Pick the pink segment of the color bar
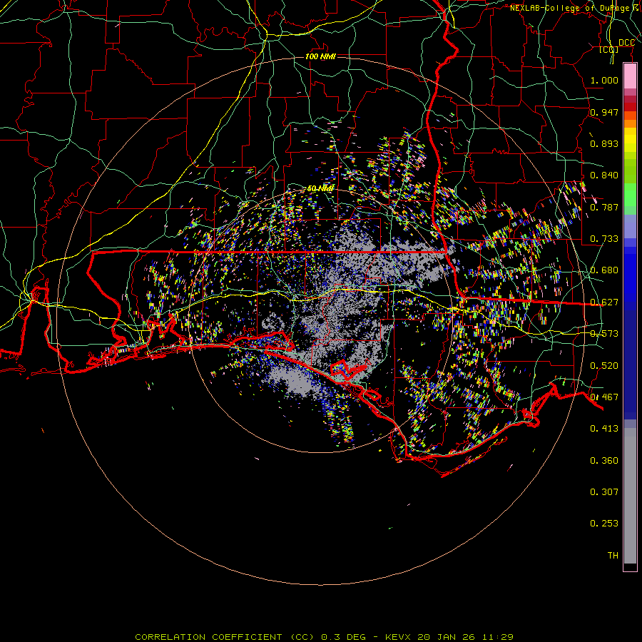Screen dimensions: 642x642 coord(630,76)
